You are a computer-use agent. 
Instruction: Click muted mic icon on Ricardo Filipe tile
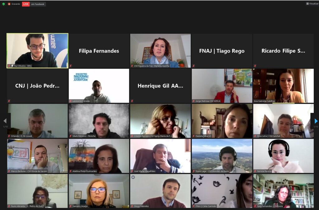pyautogui.click(x=255, y=66)
